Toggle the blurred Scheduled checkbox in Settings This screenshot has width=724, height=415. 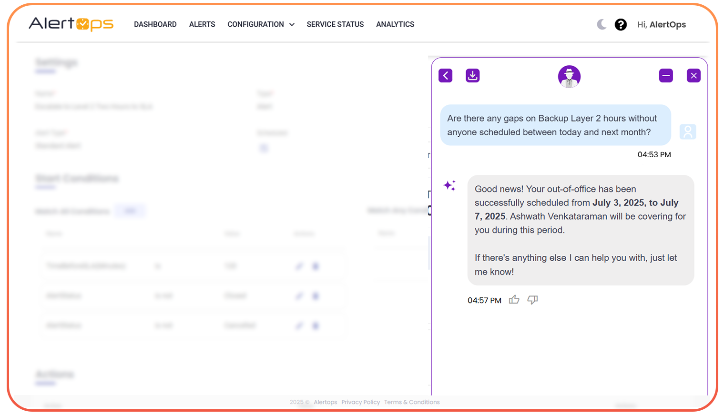(x=264, y=148)
